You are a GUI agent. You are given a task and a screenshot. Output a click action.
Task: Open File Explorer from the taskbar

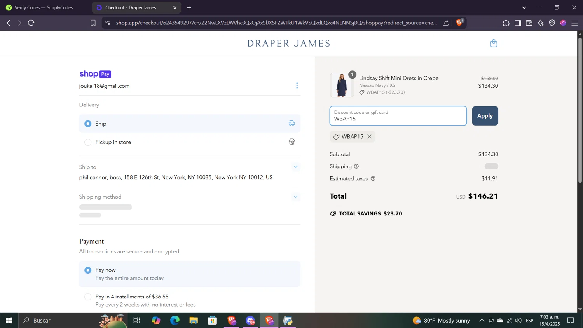pyautogui.click(x=194, y=320)
